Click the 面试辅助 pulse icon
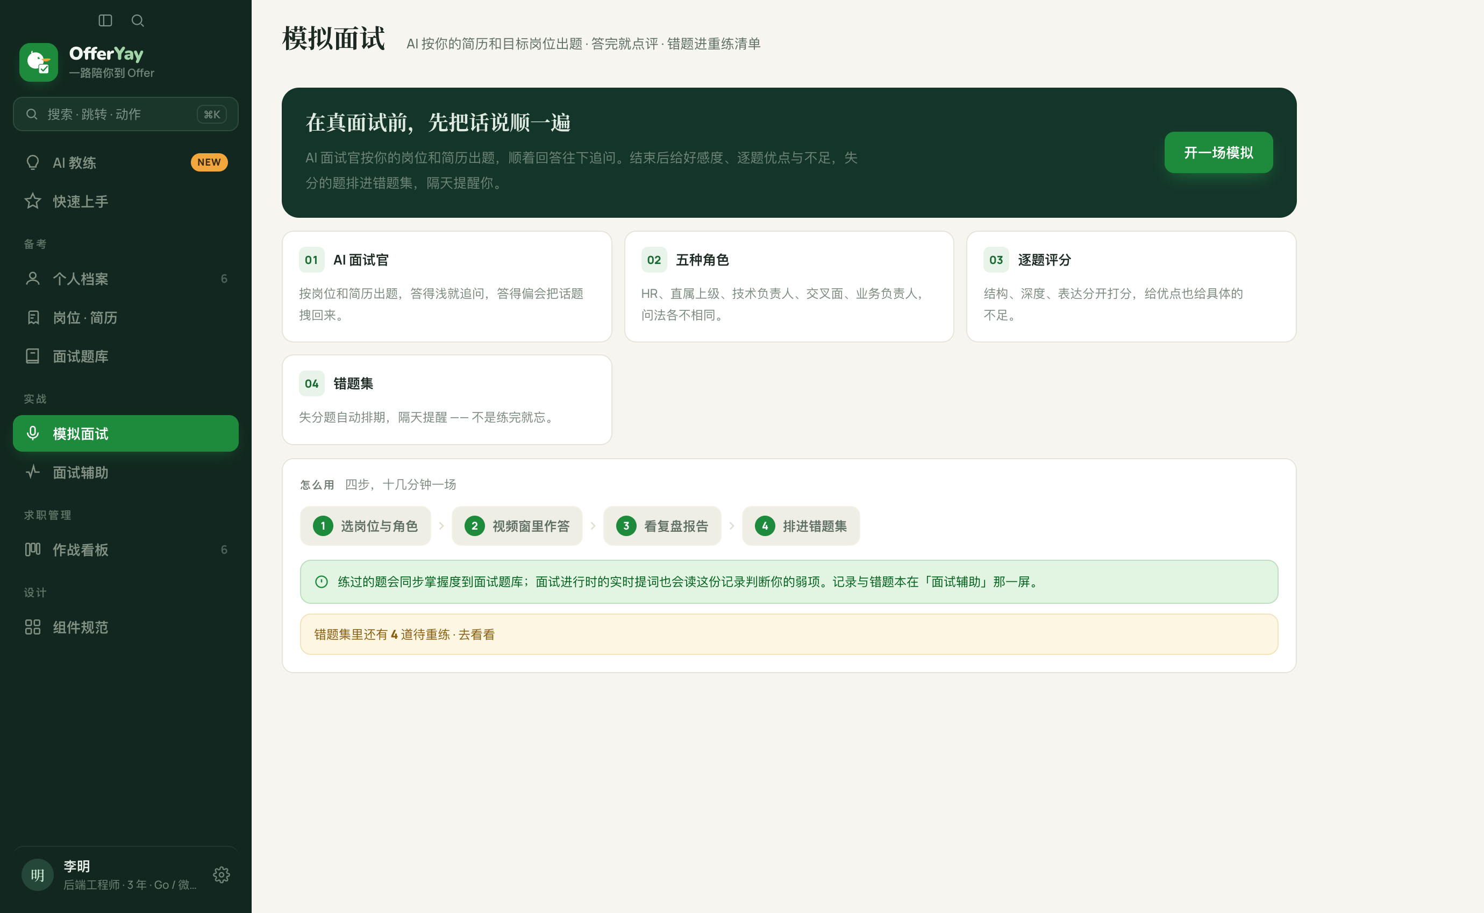This screenshot has width=1484, height=913. click(x=33, y=472)
